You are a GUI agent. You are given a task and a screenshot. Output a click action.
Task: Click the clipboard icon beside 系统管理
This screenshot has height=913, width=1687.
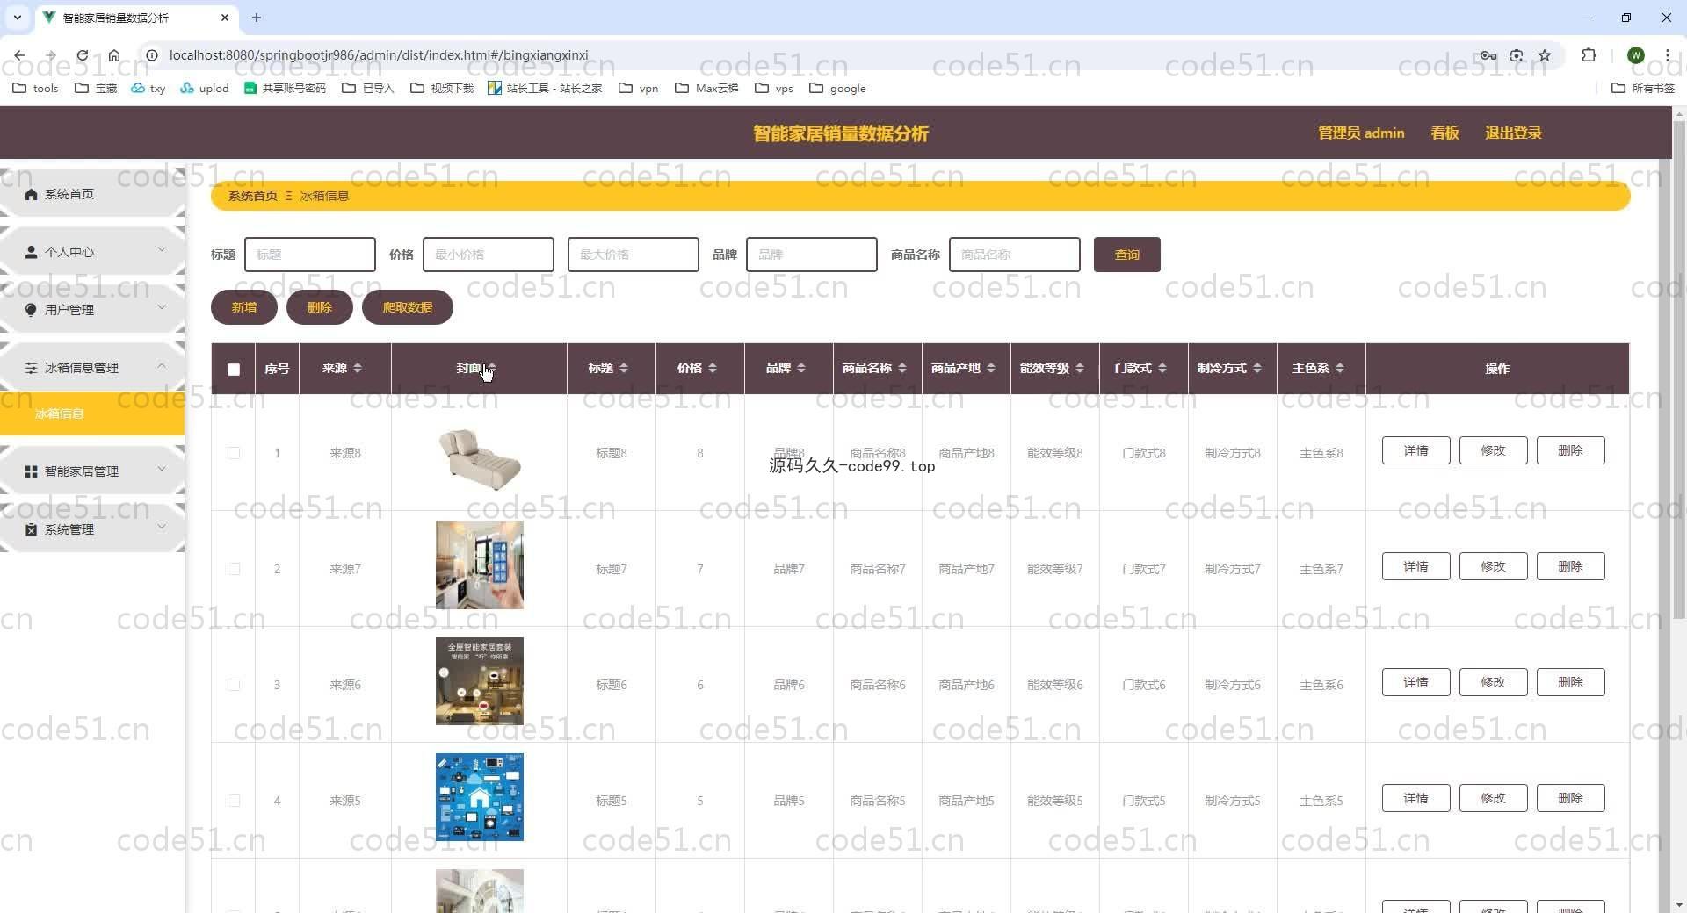(31, 529)
